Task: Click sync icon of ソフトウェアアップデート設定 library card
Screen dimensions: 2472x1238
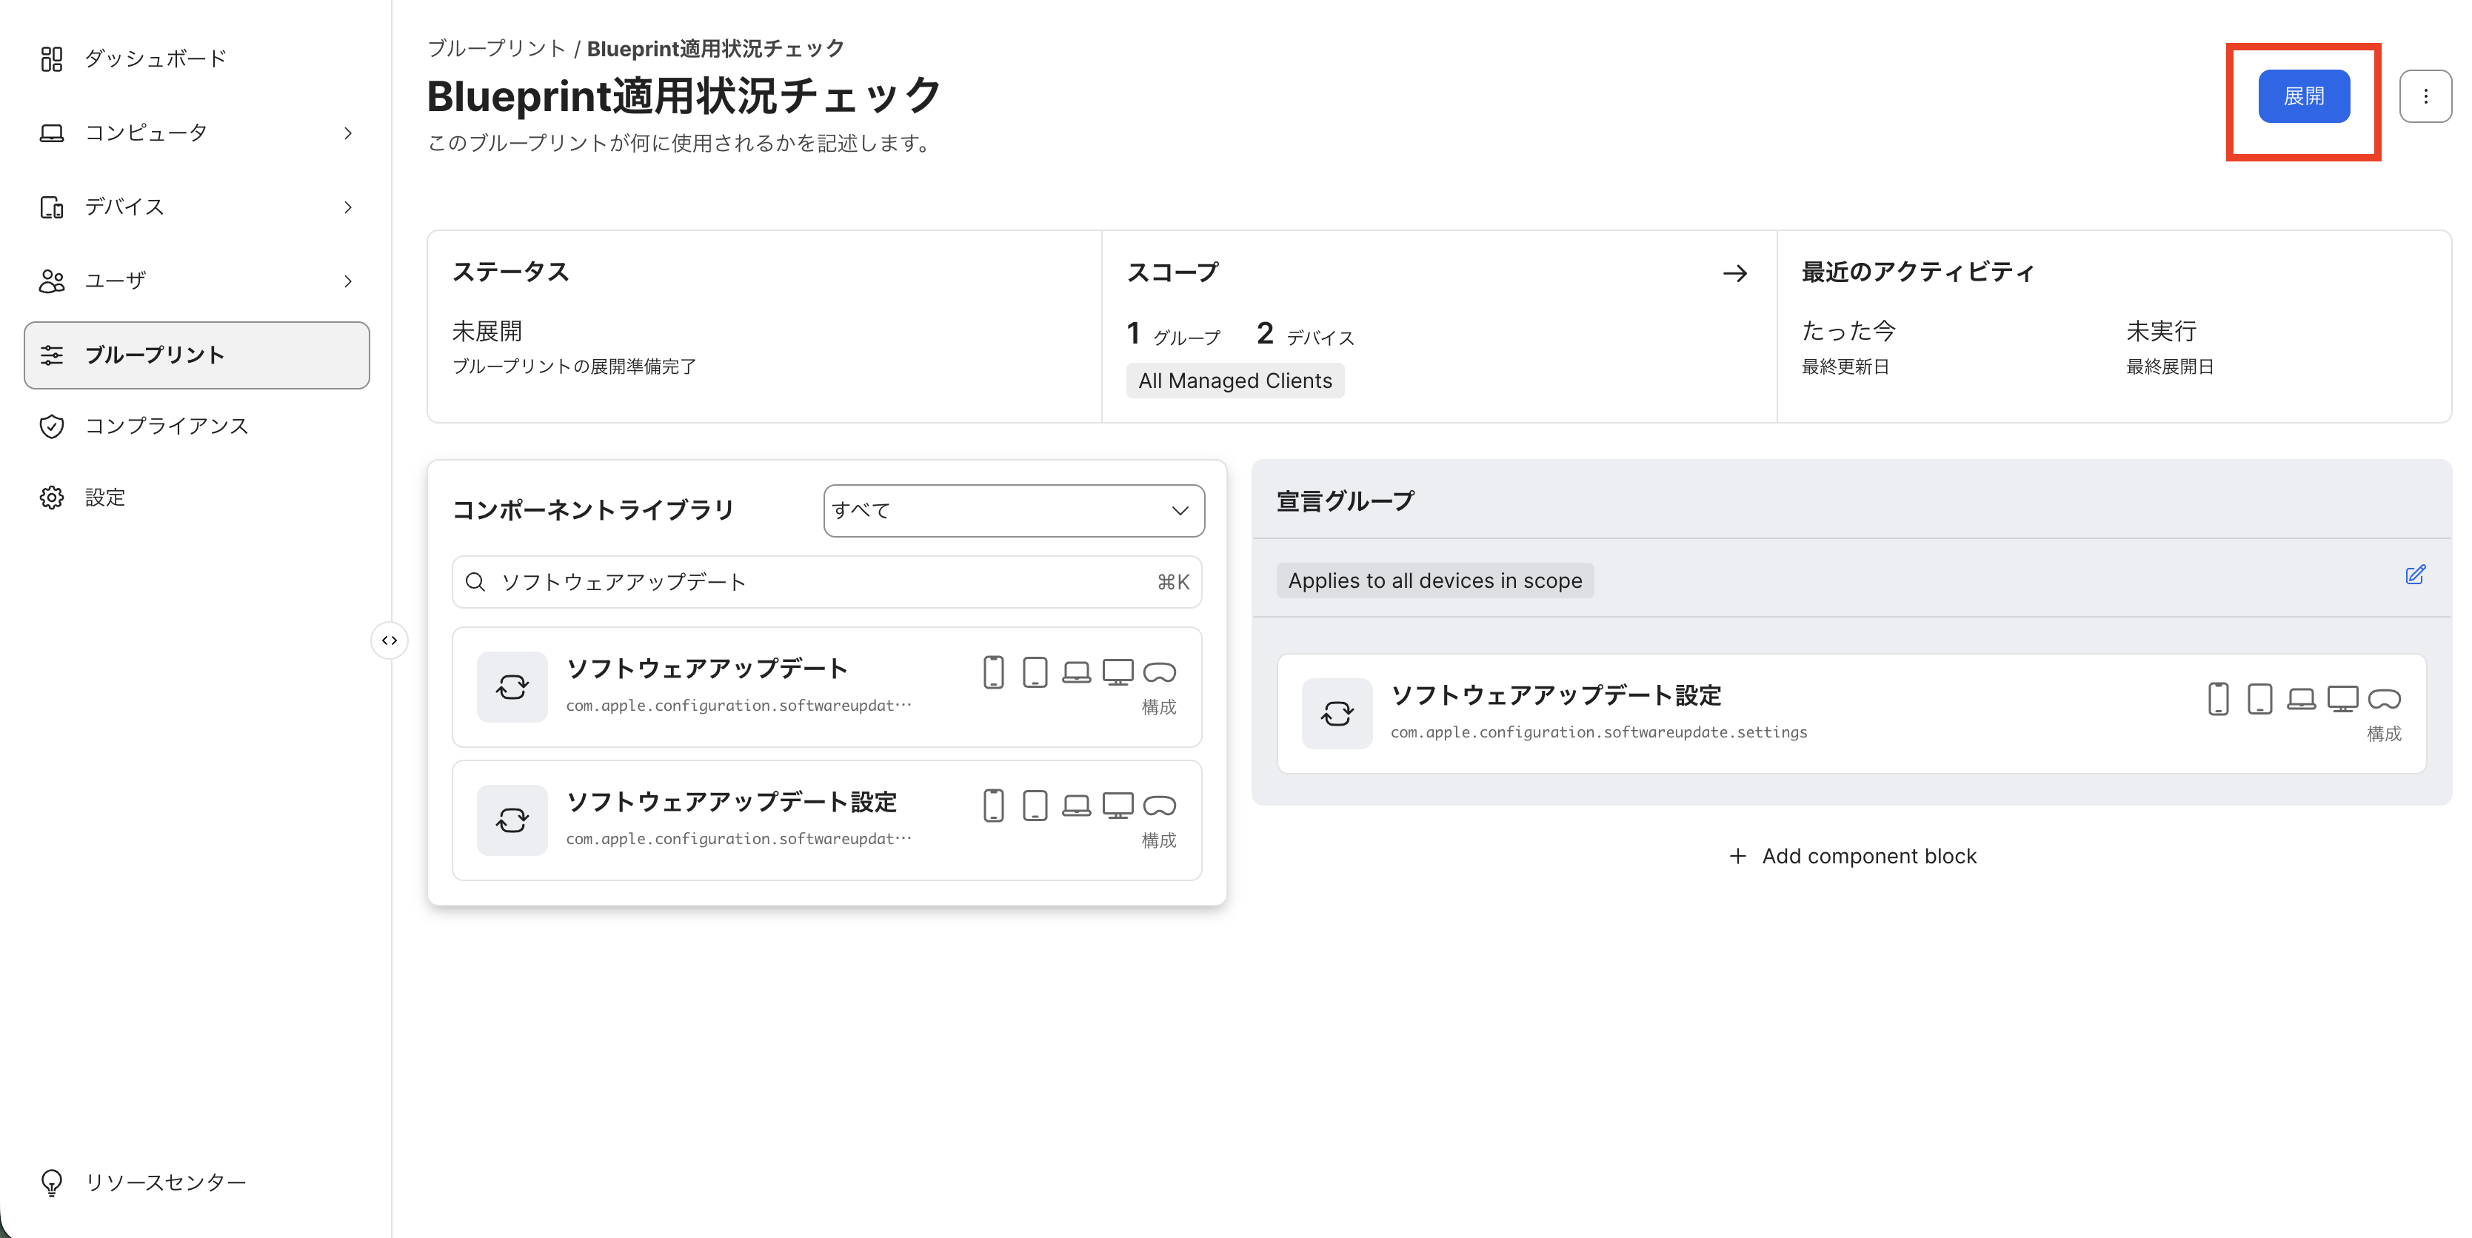Action: tap(512, 820)
